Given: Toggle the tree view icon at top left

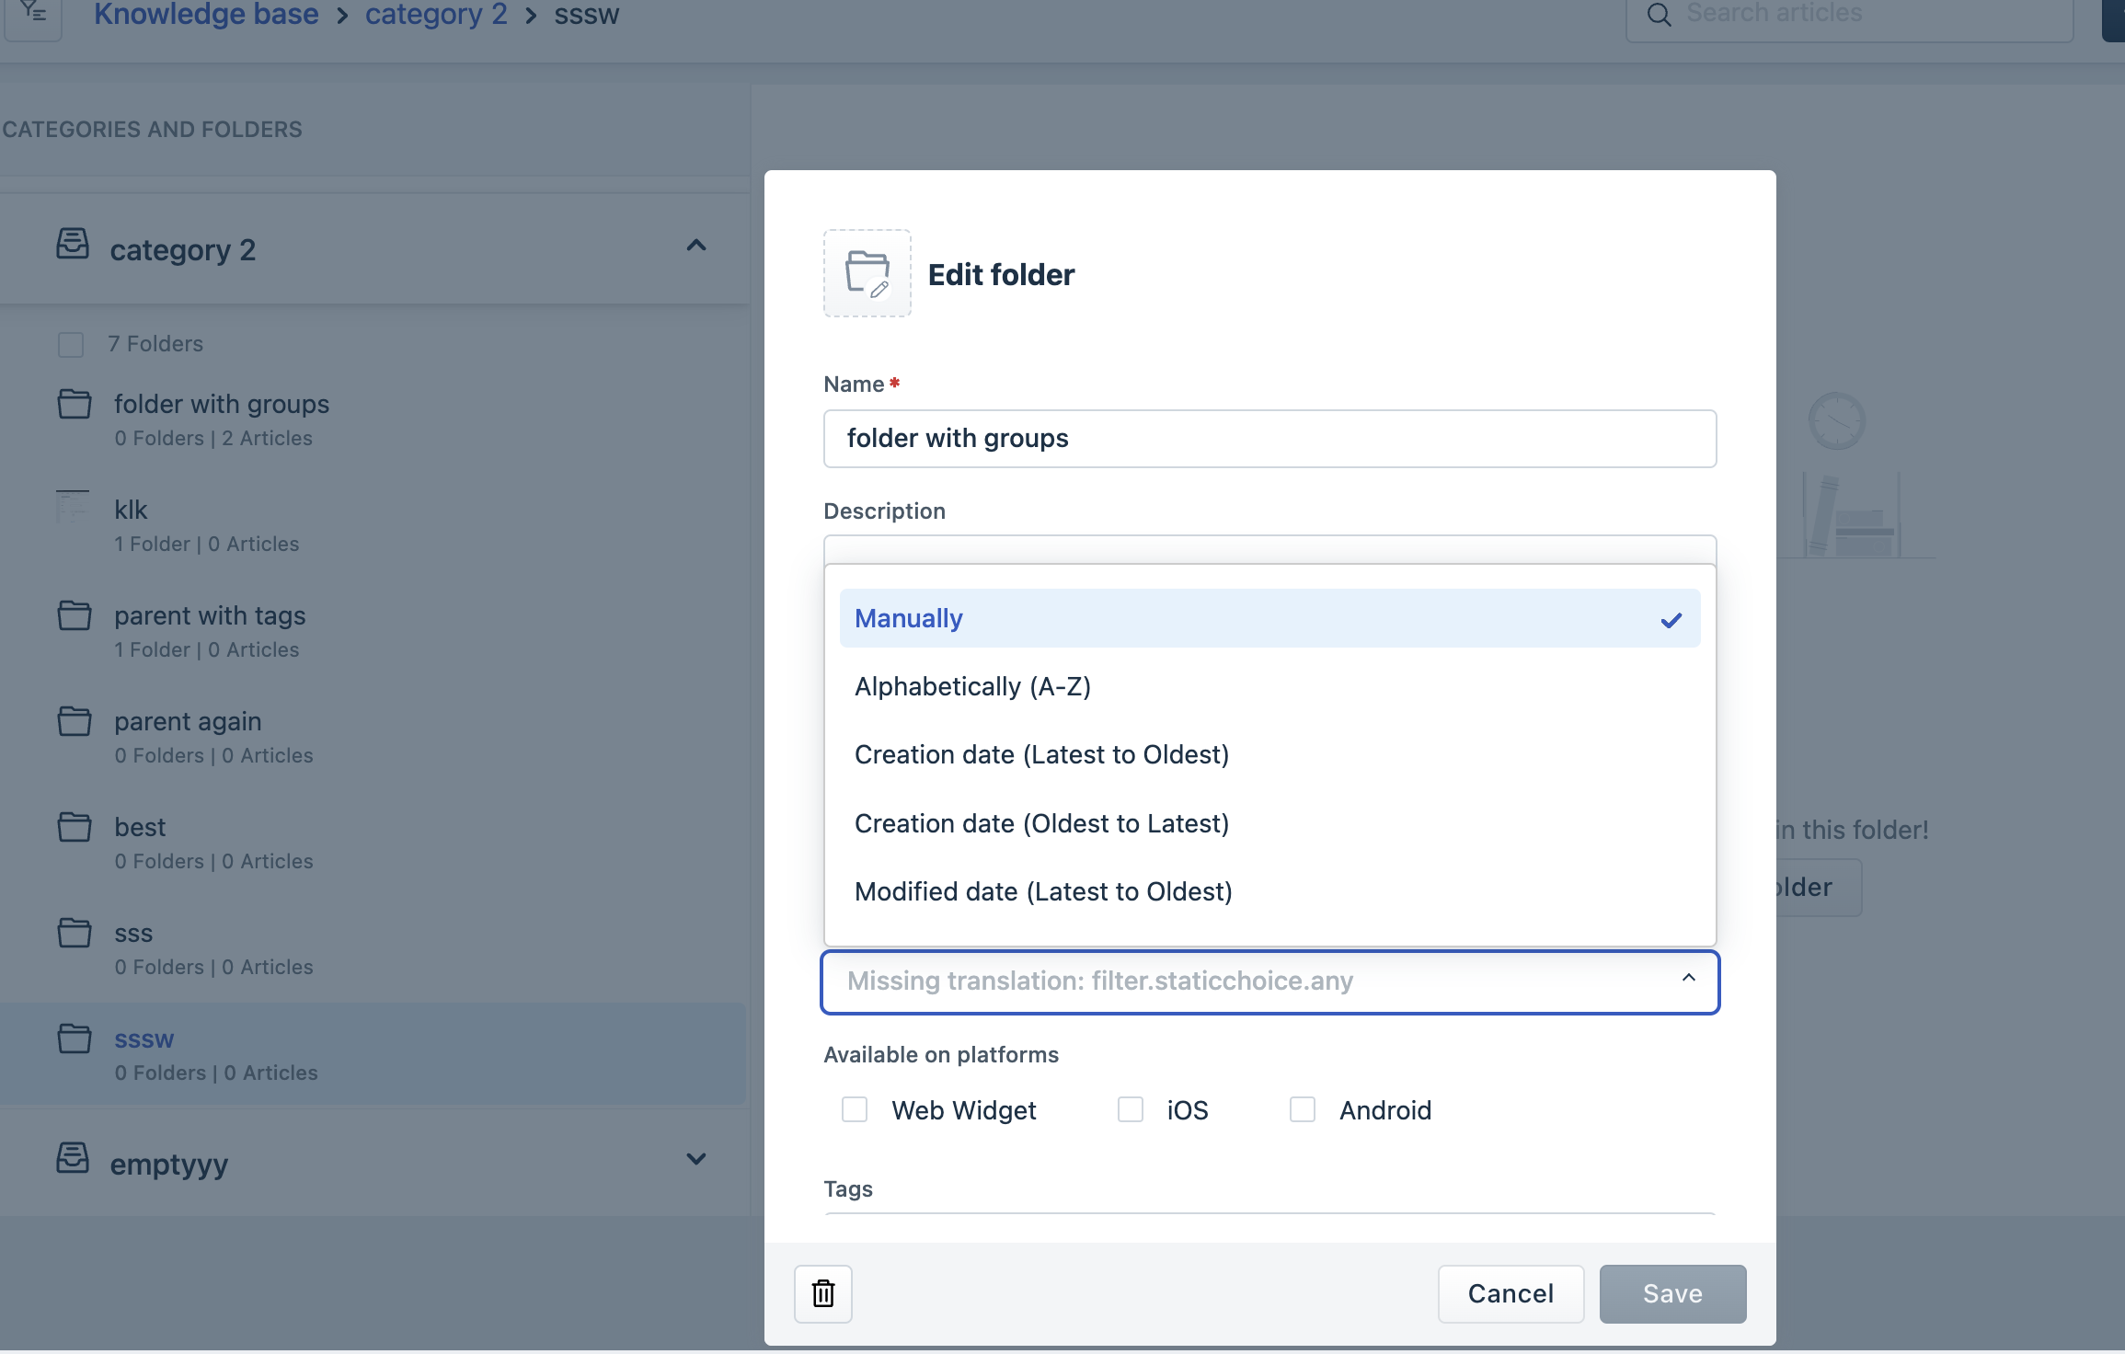Looking at the screenshot, I should (x=34, y=13).
